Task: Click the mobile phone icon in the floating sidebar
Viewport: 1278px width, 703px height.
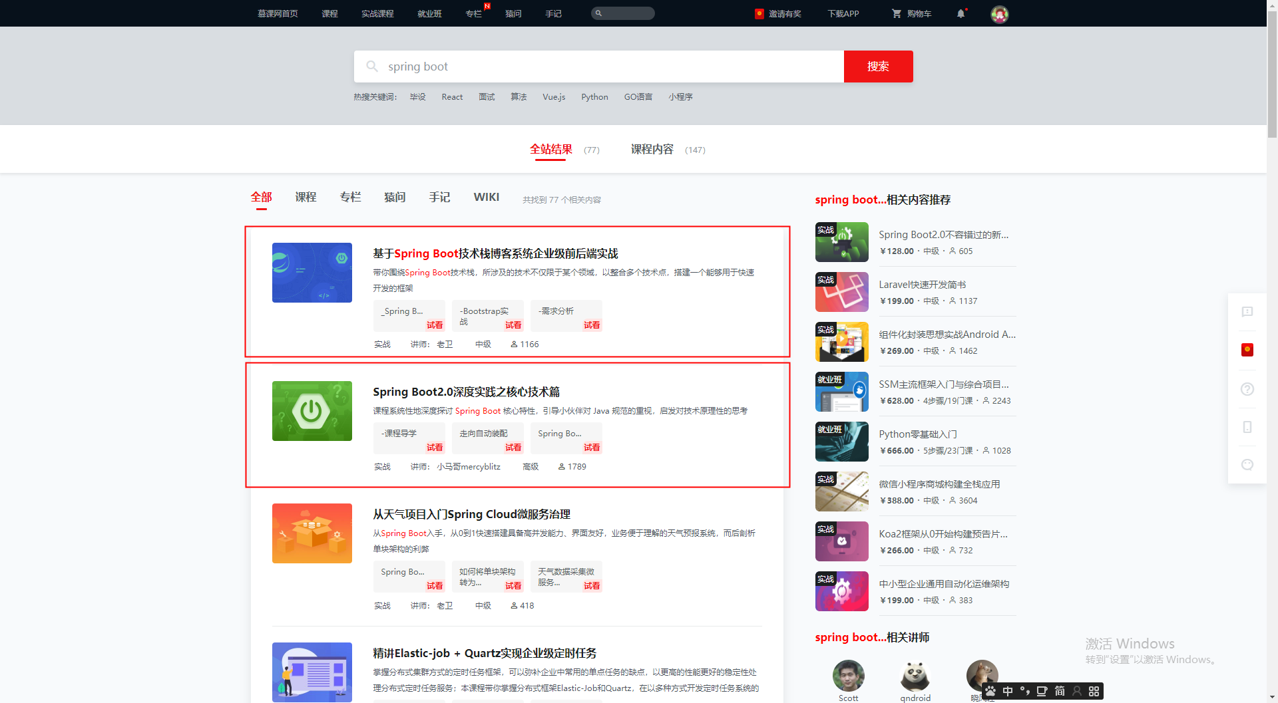Action: click(1247, 427)
